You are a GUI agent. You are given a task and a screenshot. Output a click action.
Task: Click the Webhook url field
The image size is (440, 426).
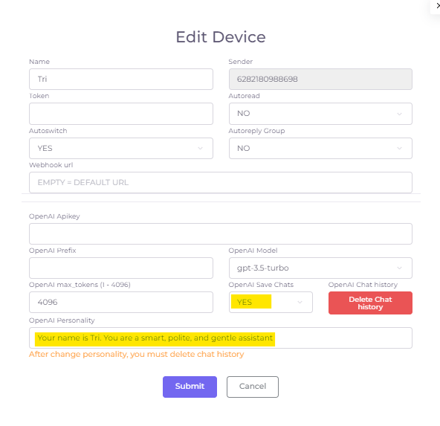pos(221,182)
